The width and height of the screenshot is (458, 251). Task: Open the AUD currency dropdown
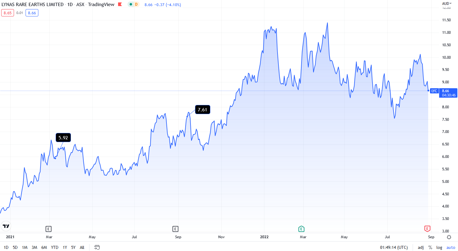[x=447, y=4]
